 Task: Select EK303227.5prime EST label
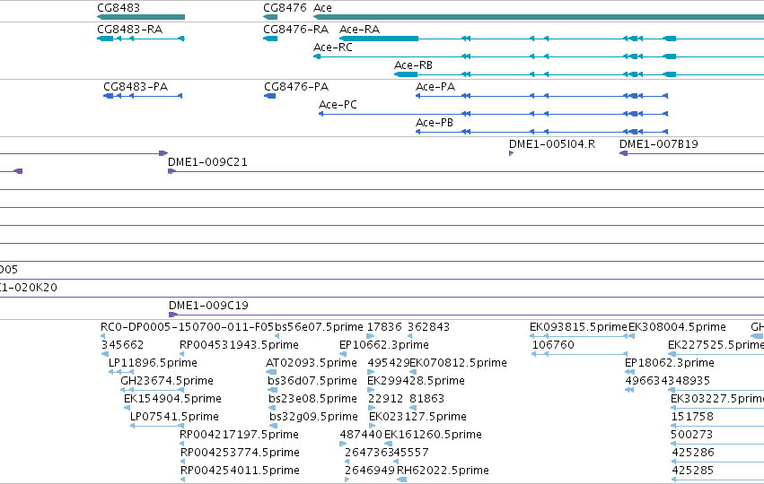click(x=717, y=399)
